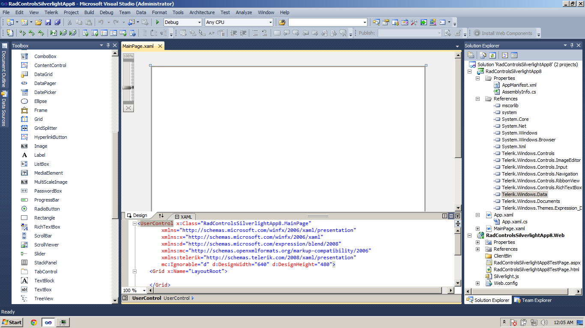This screenshot has width=585, height=328.
Task: Open the Document Outline side tab
Action: [4, 65]
